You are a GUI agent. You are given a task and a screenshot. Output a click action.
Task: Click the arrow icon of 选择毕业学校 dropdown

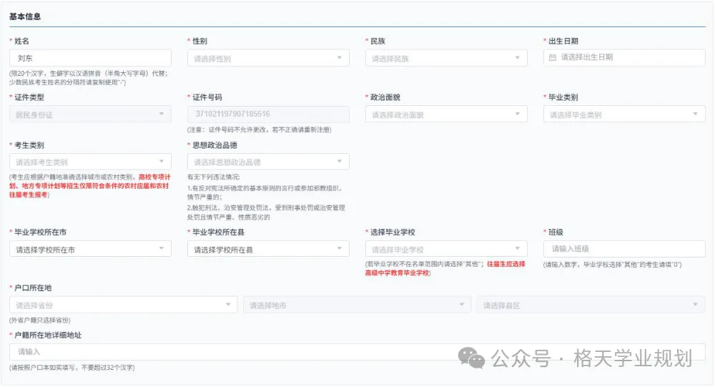click(517, 248)
